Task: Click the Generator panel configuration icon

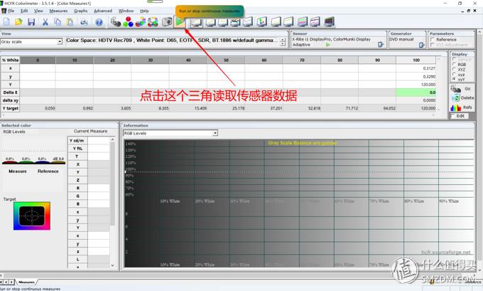Action: 422,45
